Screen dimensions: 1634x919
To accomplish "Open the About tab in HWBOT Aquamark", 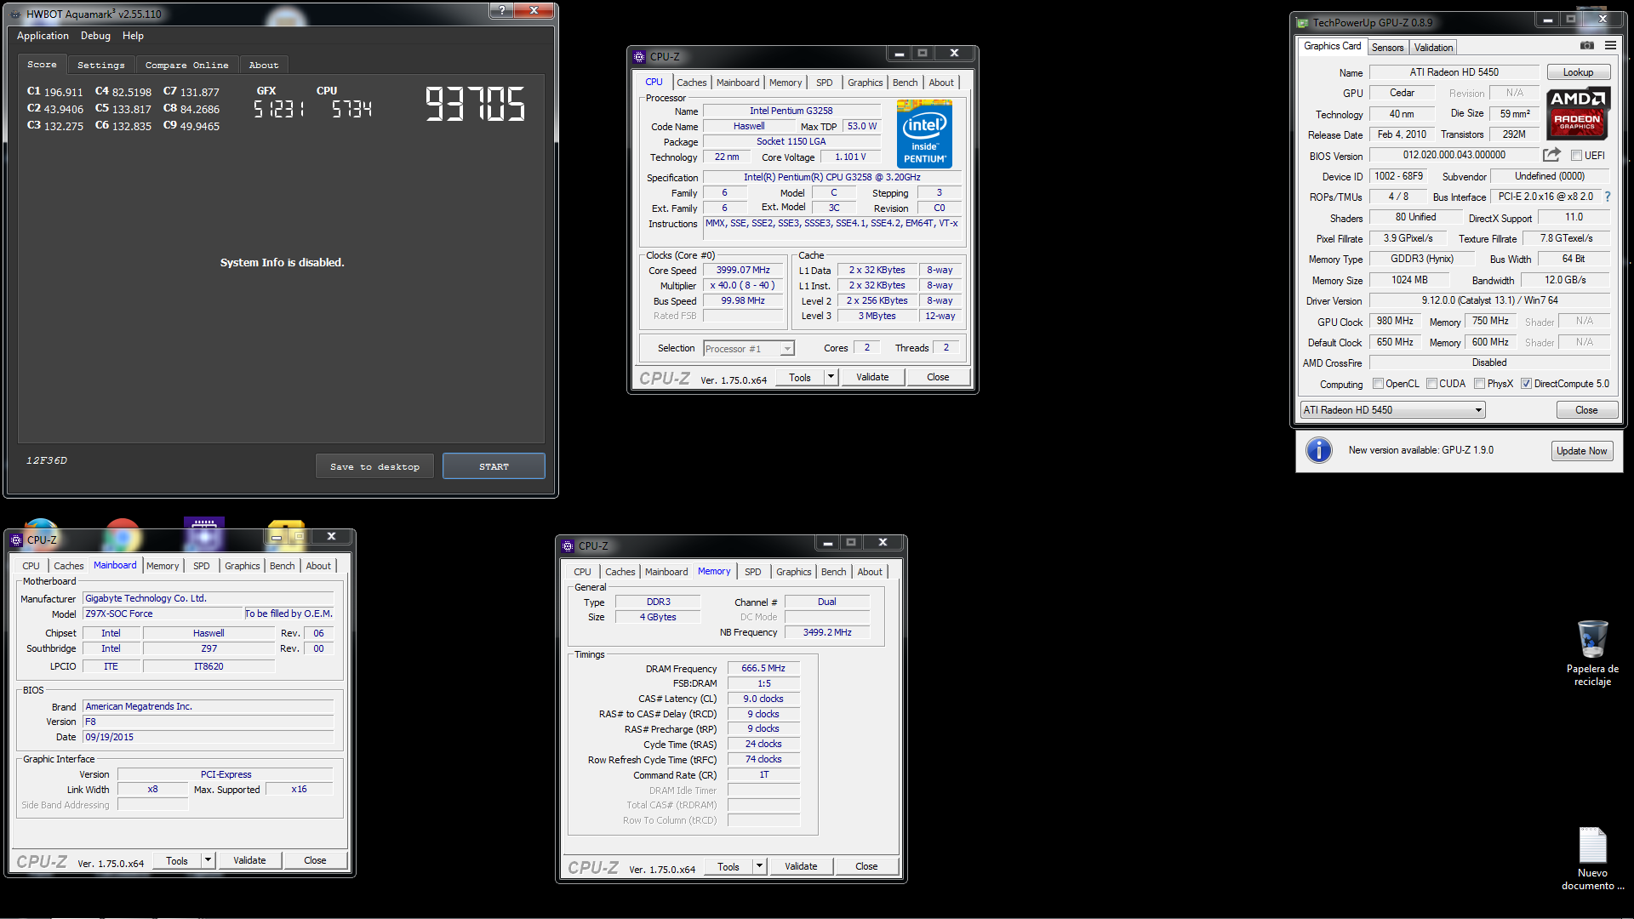I will pos(264,65).
